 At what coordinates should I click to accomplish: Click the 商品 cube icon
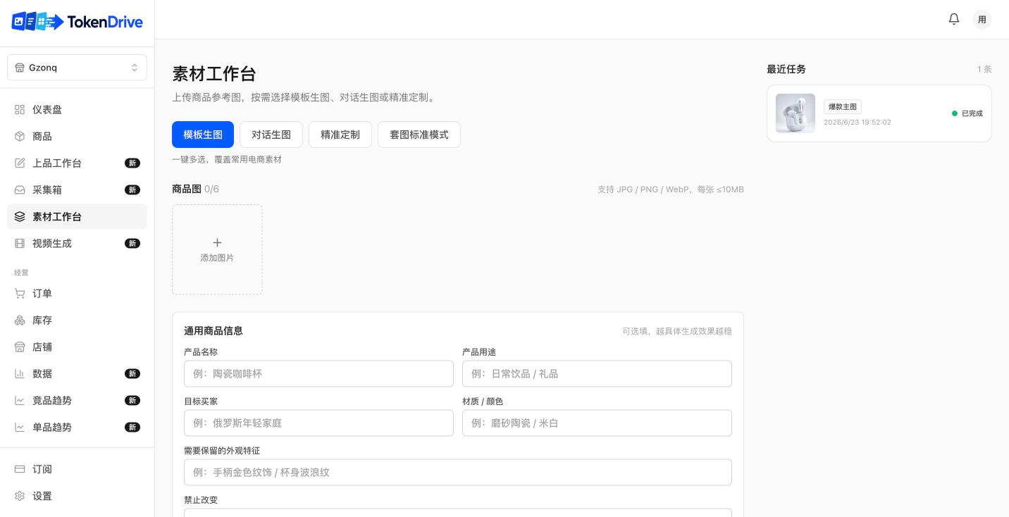point(20,137)
